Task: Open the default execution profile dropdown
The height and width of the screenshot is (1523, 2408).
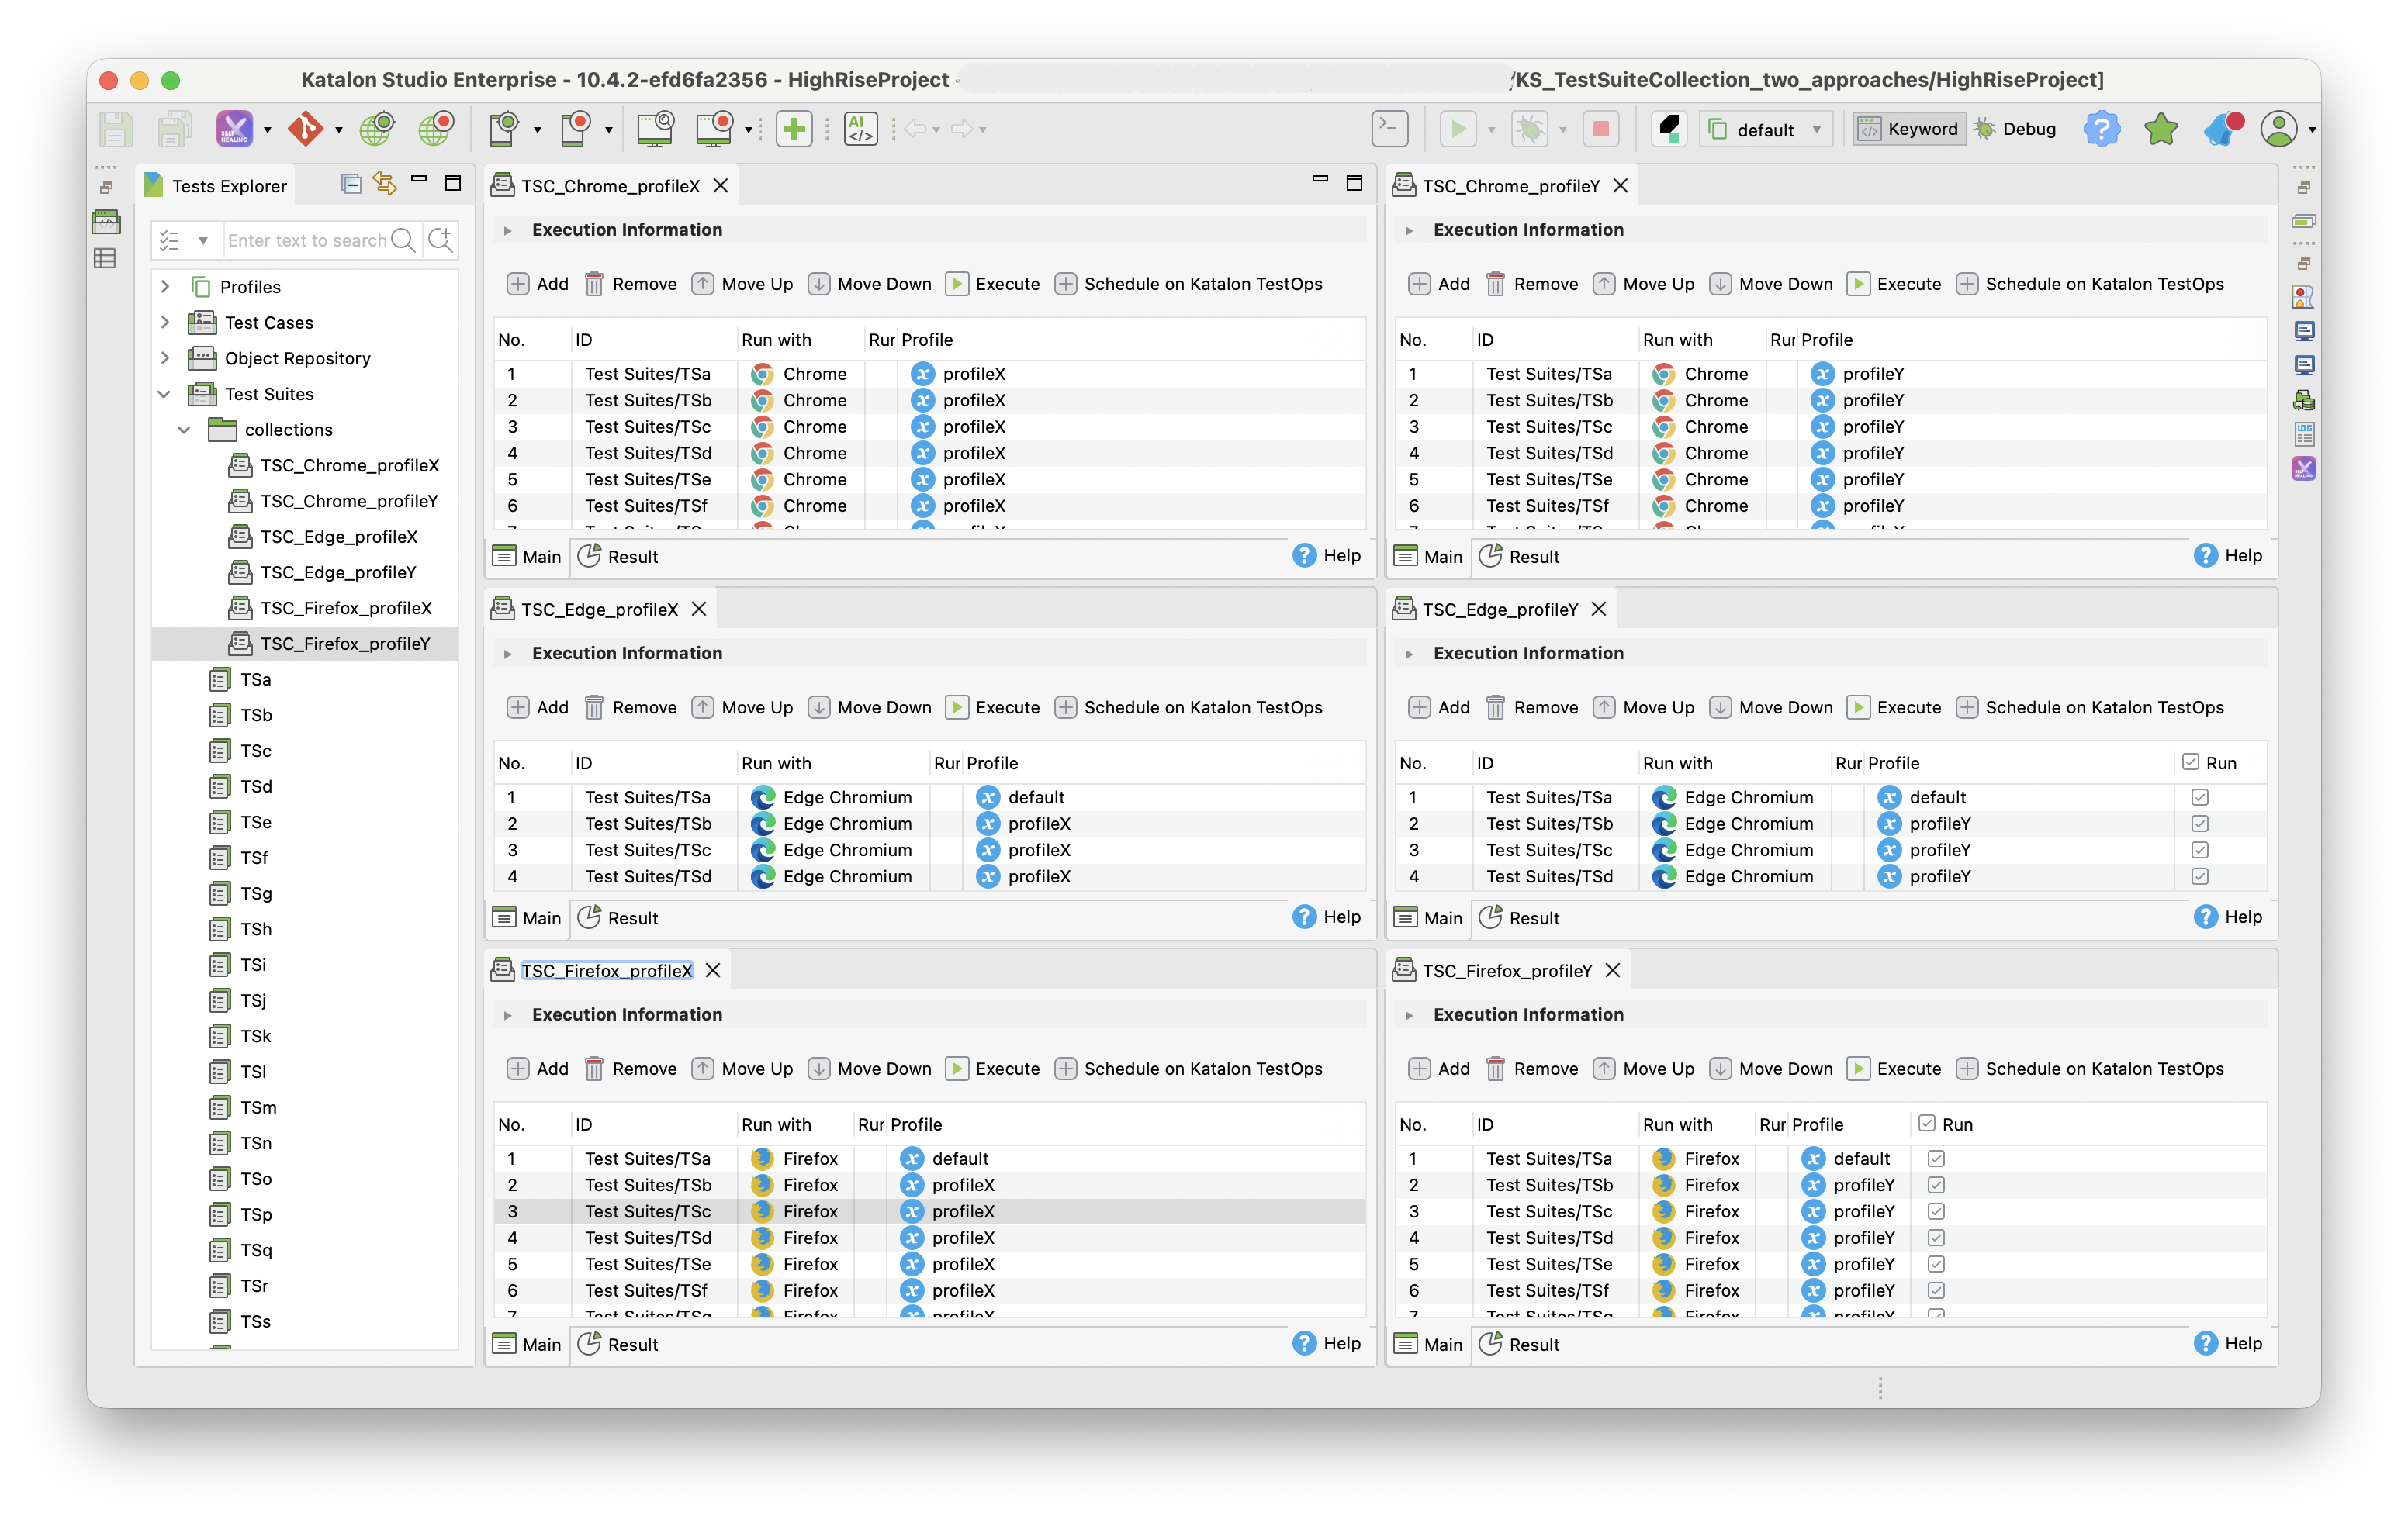Action: point(1766,130)
